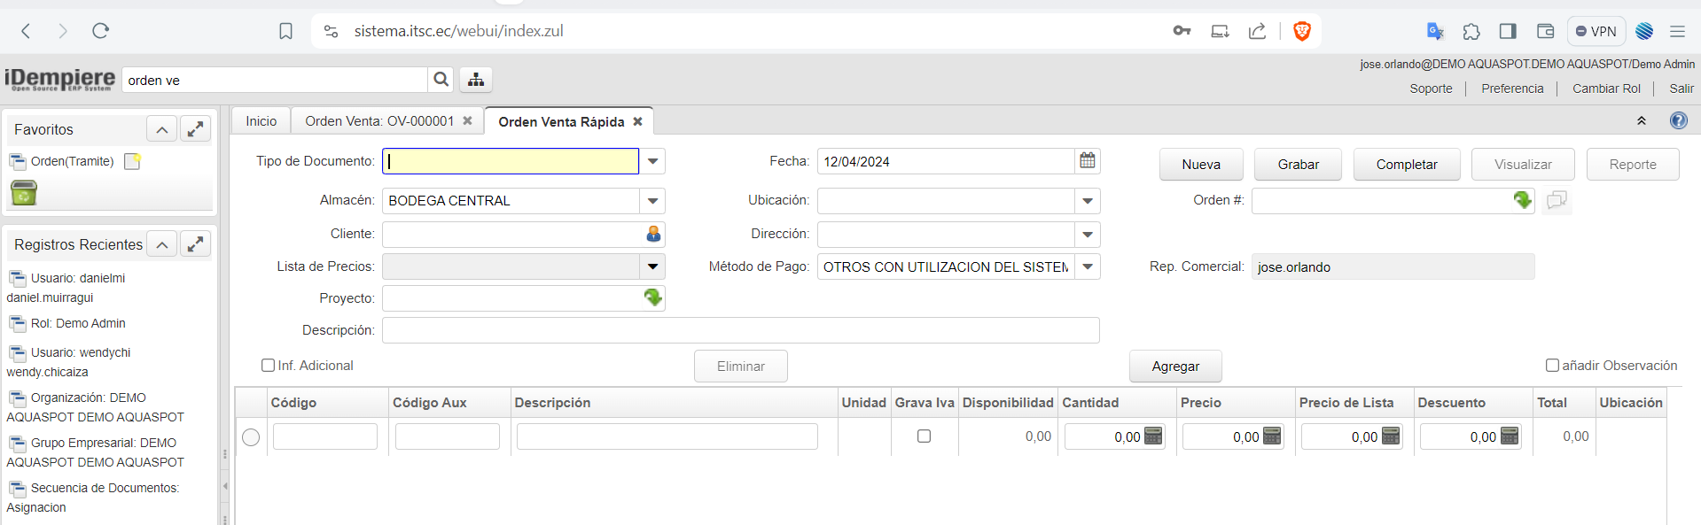Click the Orden # lookup icon

1522,200
